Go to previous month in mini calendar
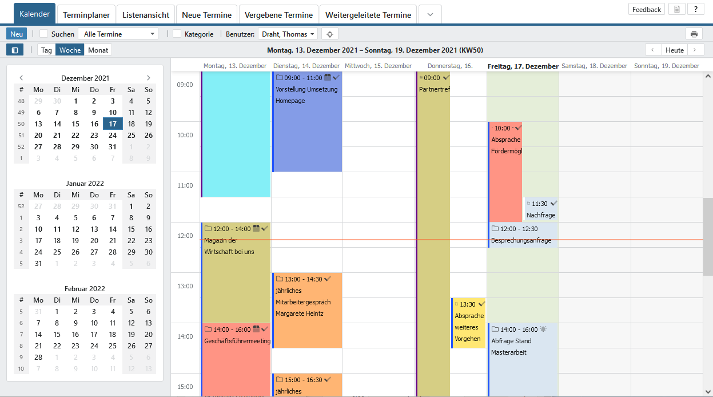This screenshot has height=397, width=713. tap(21, 78)
